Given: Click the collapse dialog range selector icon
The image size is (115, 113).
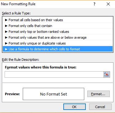Looking at the screenshot, I should point(107,74).
